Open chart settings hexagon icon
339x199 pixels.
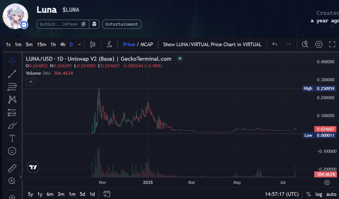(319, 44)
